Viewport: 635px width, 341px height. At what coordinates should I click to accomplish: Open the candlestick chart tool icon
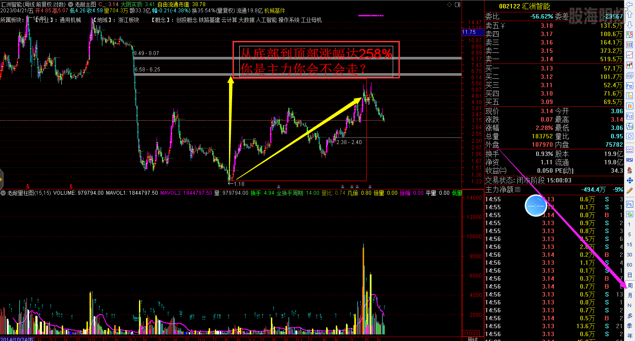click(630, 64)
